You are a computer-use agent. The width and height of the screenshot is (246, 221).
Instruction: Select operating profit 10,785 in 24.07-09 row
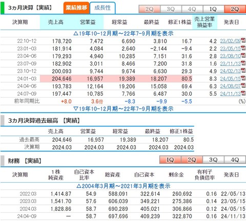[95, 94]
